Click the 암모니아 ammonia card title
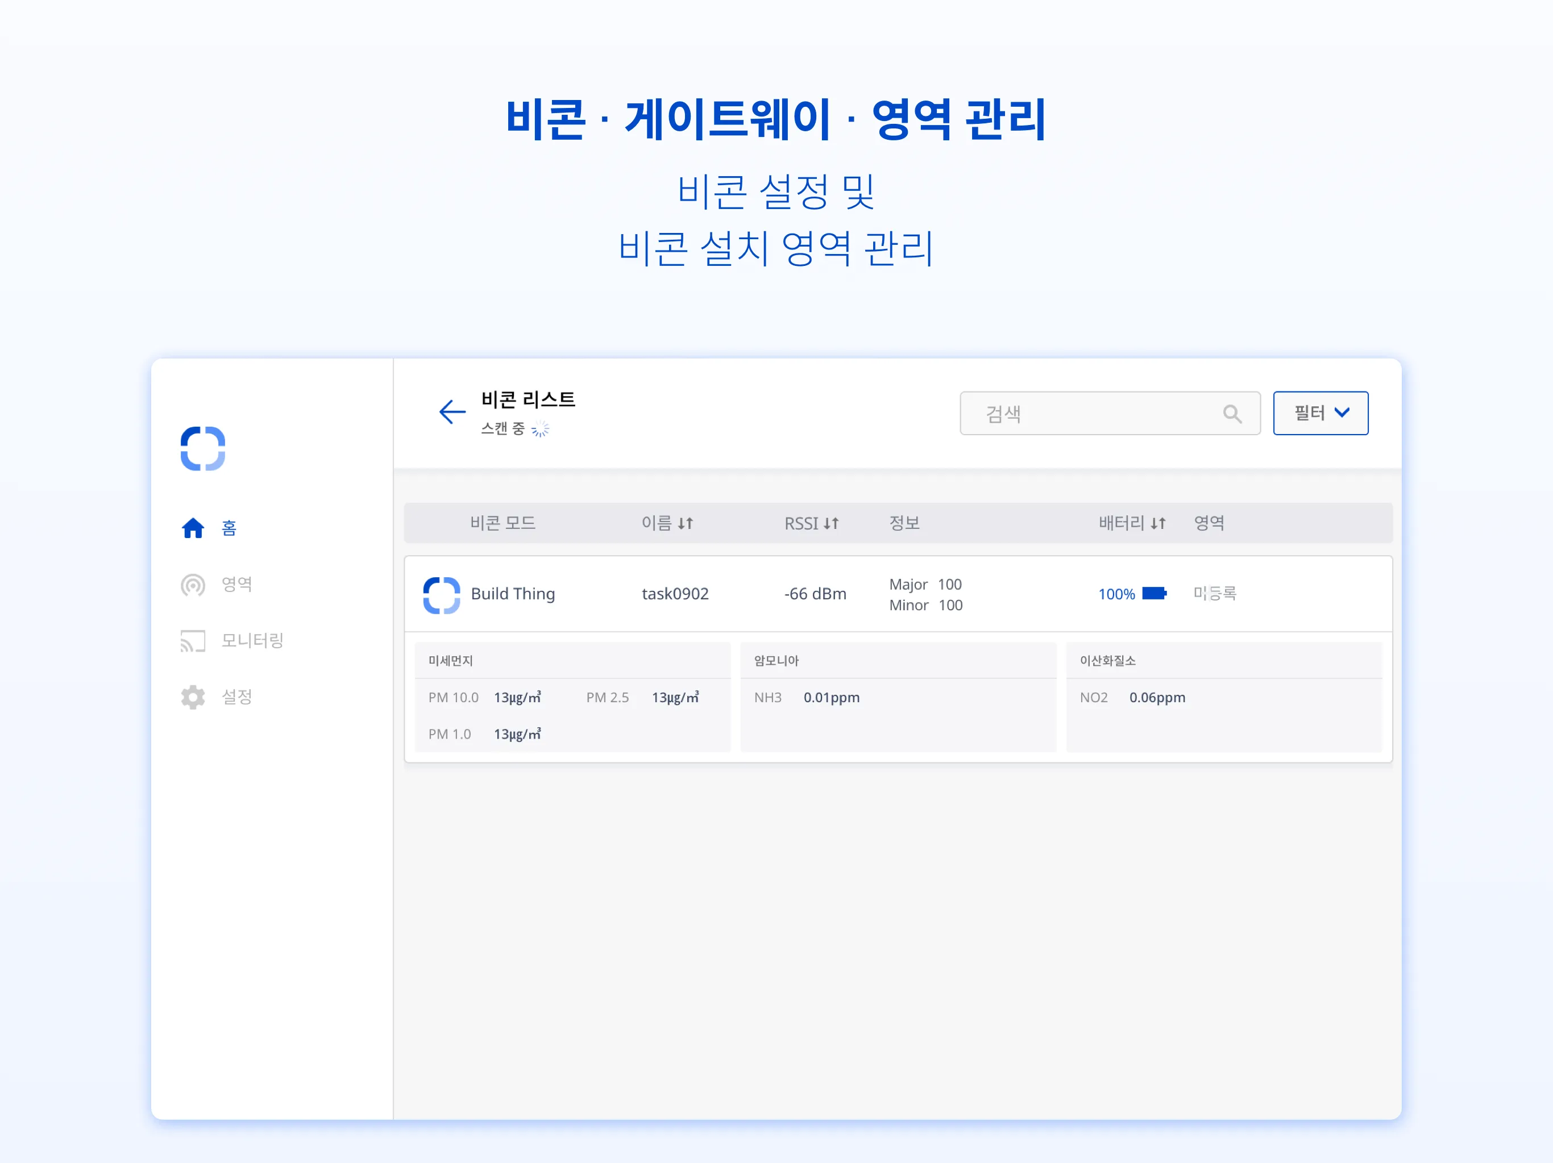1553x1163 pixels. (x=776, y=660)
